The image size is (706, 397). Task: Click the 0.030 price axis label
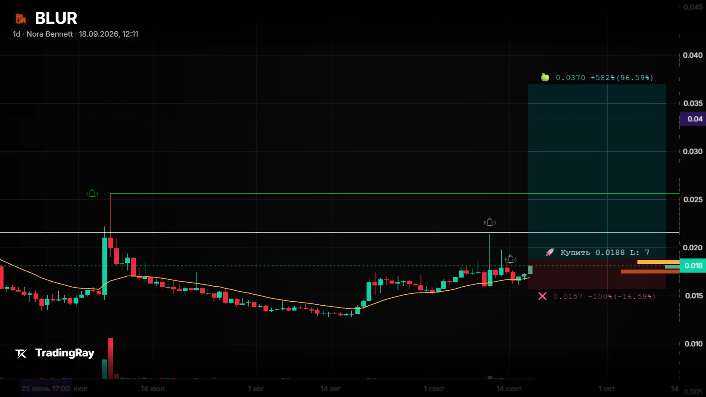click(x=693, y=151)
